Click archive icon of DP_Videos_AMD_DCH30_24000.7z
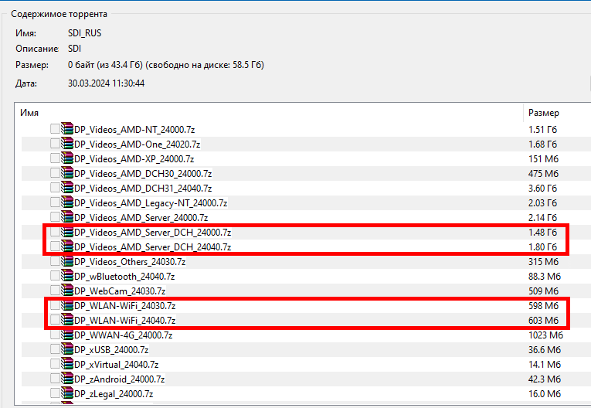This screenshot has height=408, width=591. 67,172
